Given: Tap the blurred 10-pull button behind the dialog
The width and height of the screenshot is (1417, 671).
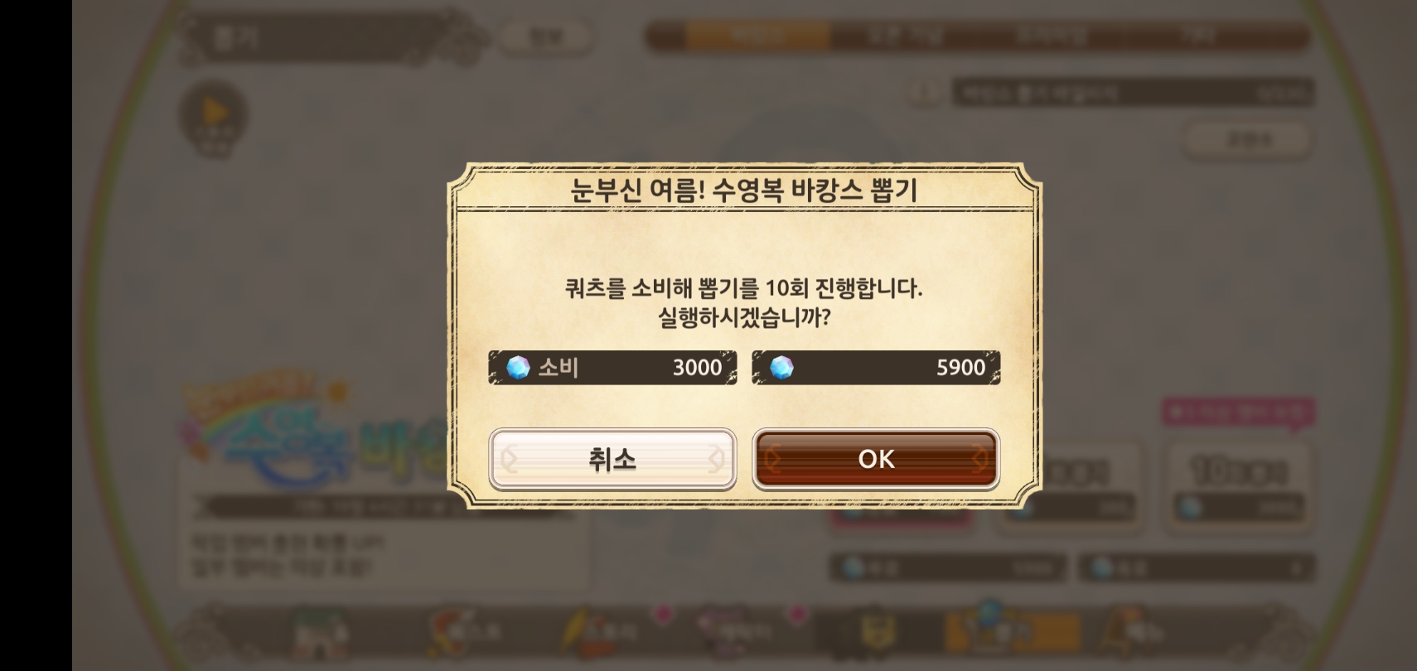Looking at the screenshot, I should tap(1239, 487).
